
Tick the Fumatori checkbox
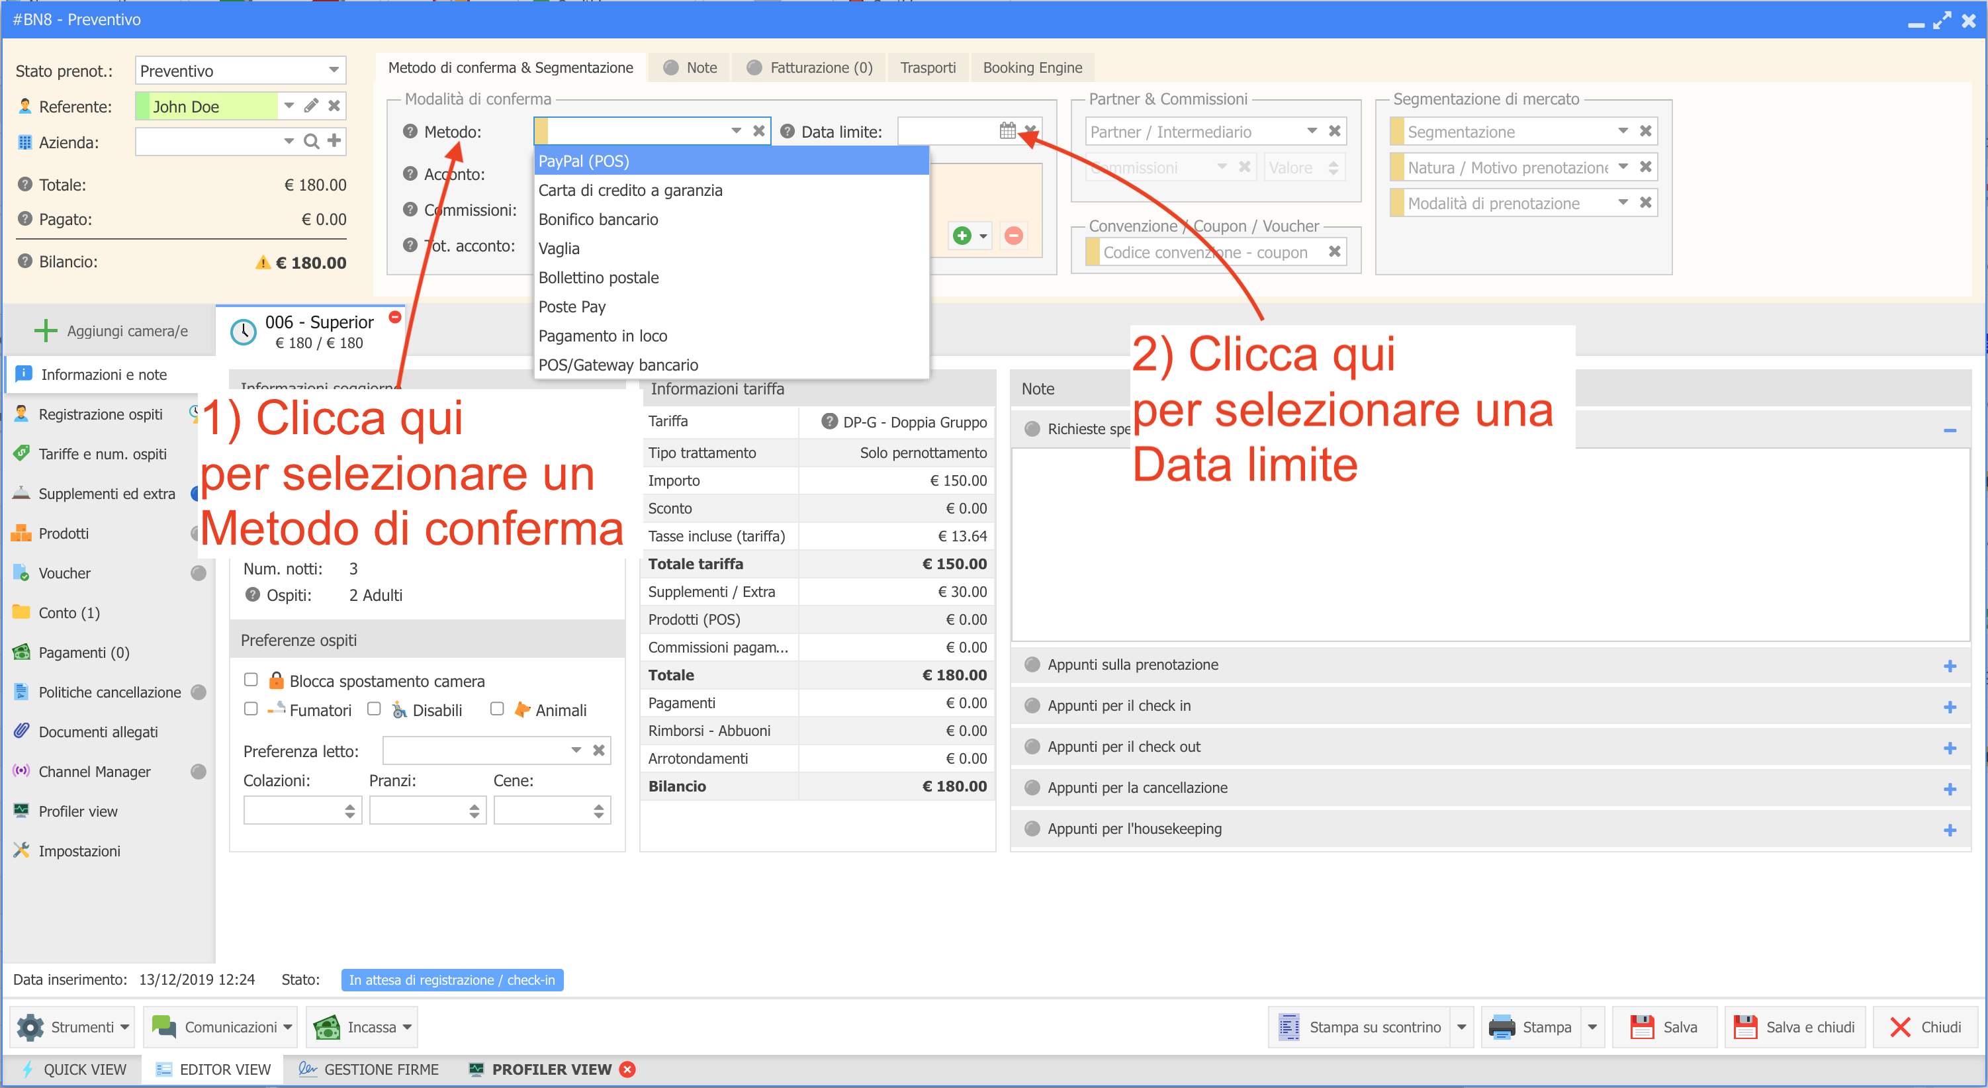pyautogui.click(x=251, y=708)
